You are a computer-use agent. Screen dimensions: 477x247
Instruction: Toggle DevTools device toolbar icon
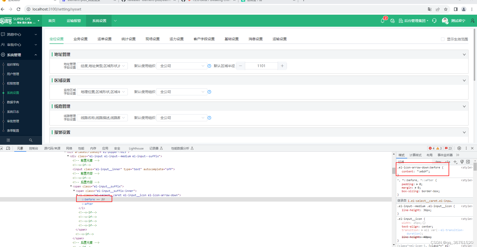(8, 148)
